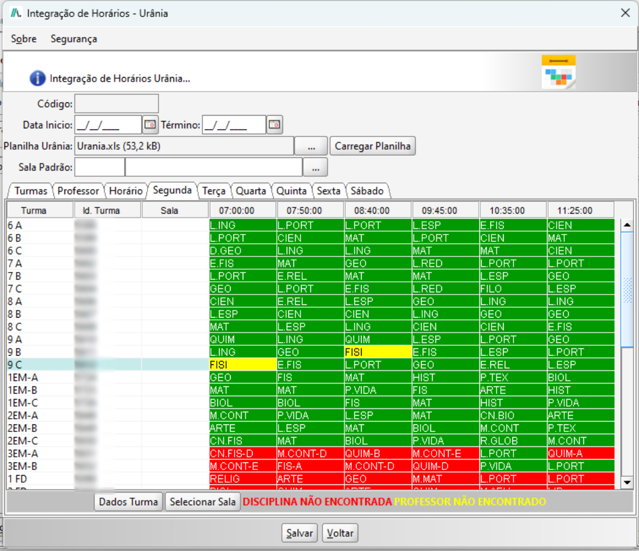Click the Data Inicio date field
Image resolution: width=639 pixels, height=551 pixels.
pyautogui.click(x=108, y=125)
